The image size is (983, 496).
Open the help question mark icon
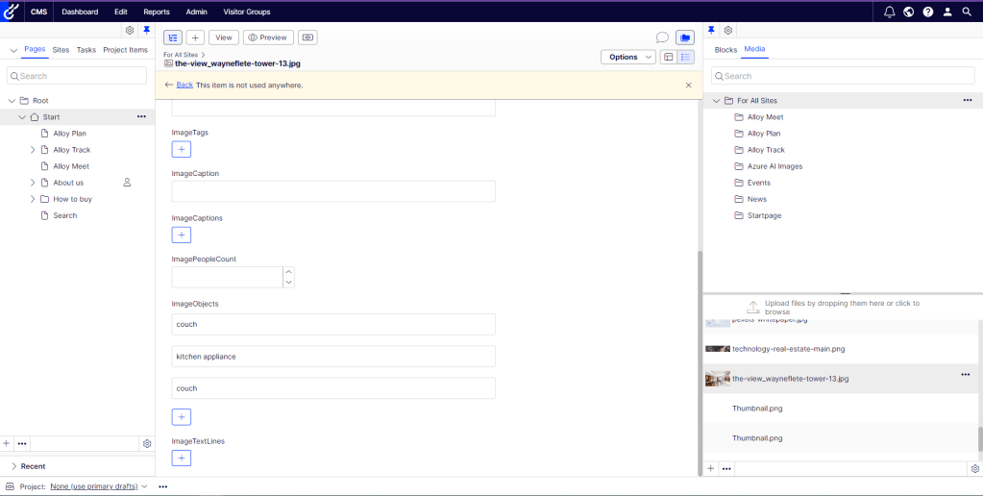point(927,12)
